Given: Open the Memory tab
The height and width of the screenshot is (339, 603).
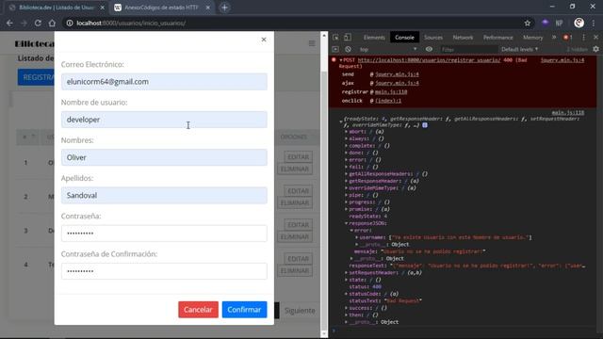Looking at the screenshot, I should [x=532, y=38].
